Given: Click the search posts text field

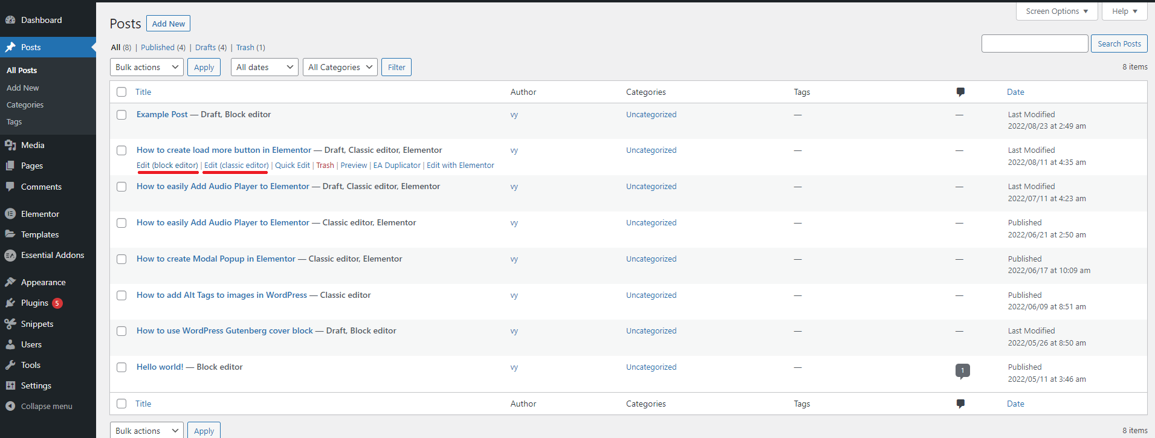Looking at the screenshot, I should 1035,43.
